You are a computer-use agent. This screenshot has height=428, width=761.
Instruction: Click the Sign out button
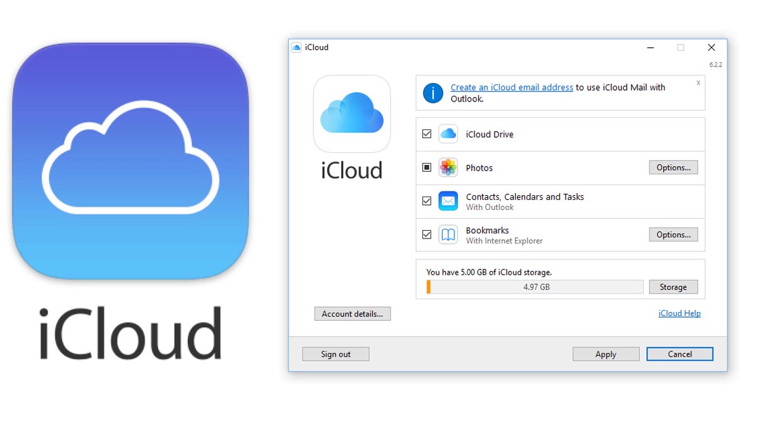[x=335, y=354]
